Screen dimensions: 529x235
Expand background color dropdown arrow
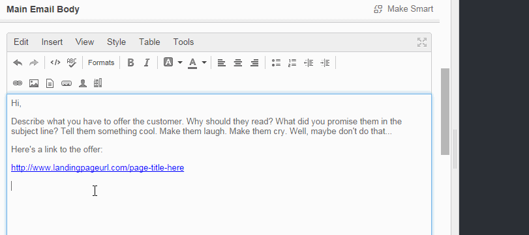pos(180,62)
